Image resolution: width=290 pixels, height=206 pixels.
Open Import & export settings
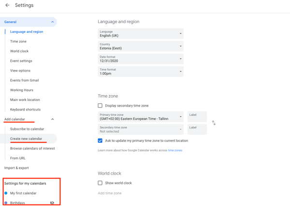(16, 168)
